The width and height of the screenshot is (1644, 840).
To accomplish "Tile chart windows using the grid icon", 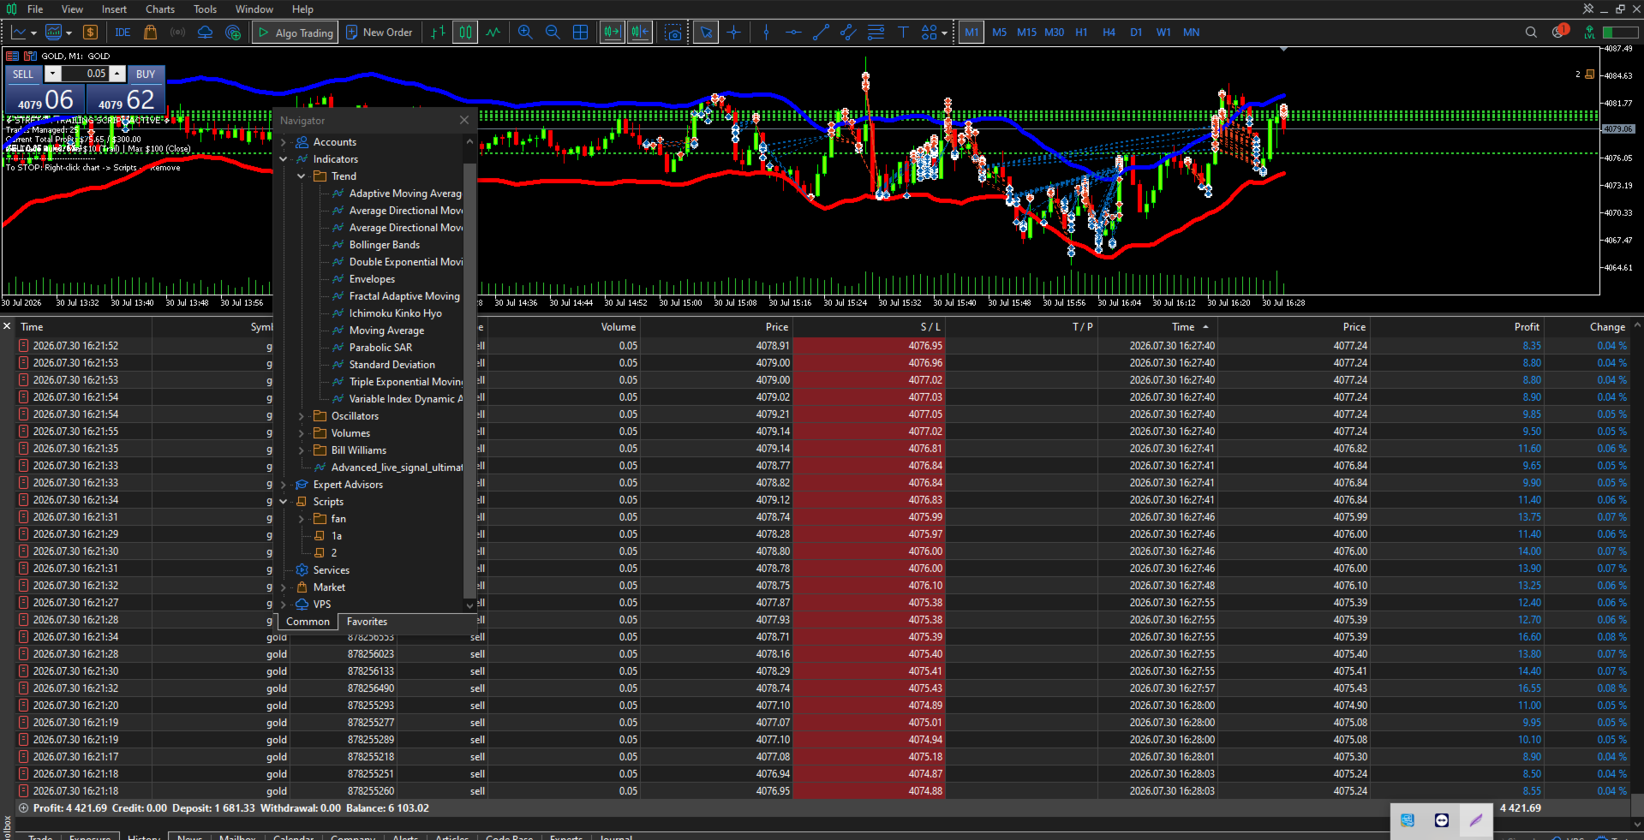I will pyautogui.click(x=580, y=33).
